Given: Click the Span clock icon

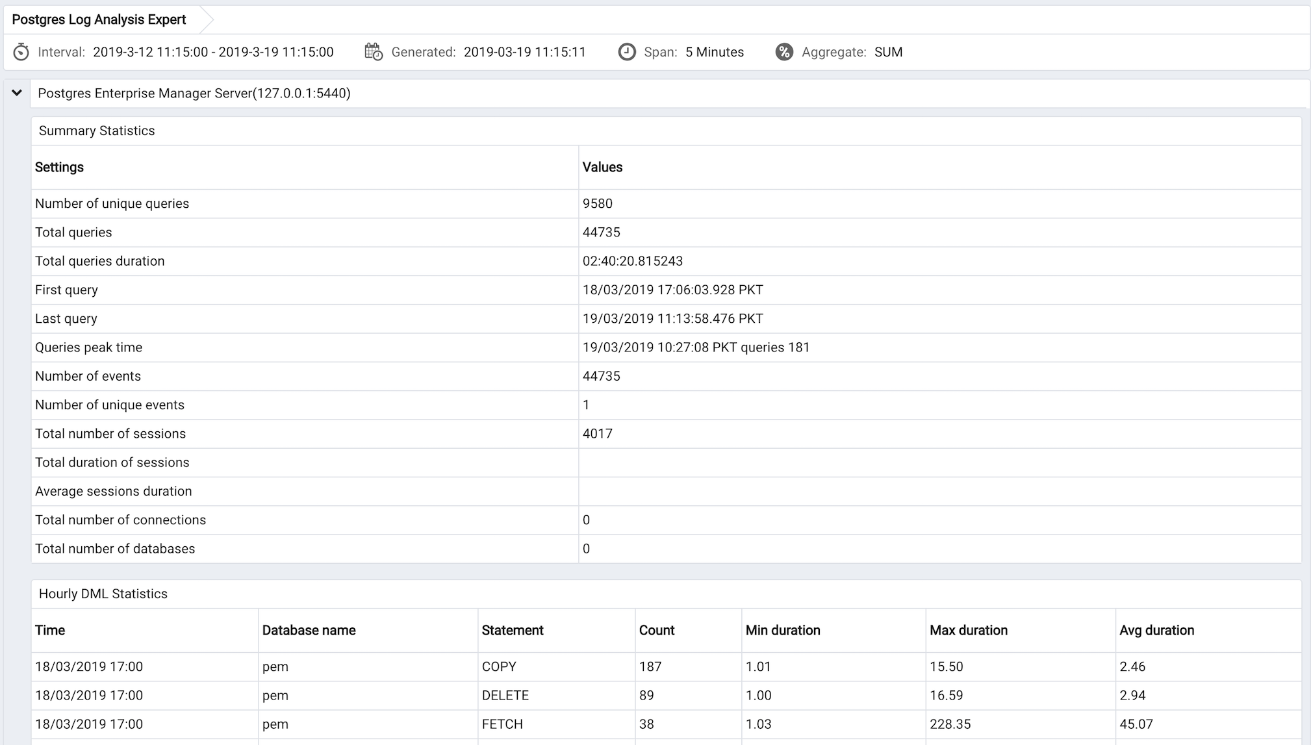Looking at the screenshot, I should tap(627, 52).
